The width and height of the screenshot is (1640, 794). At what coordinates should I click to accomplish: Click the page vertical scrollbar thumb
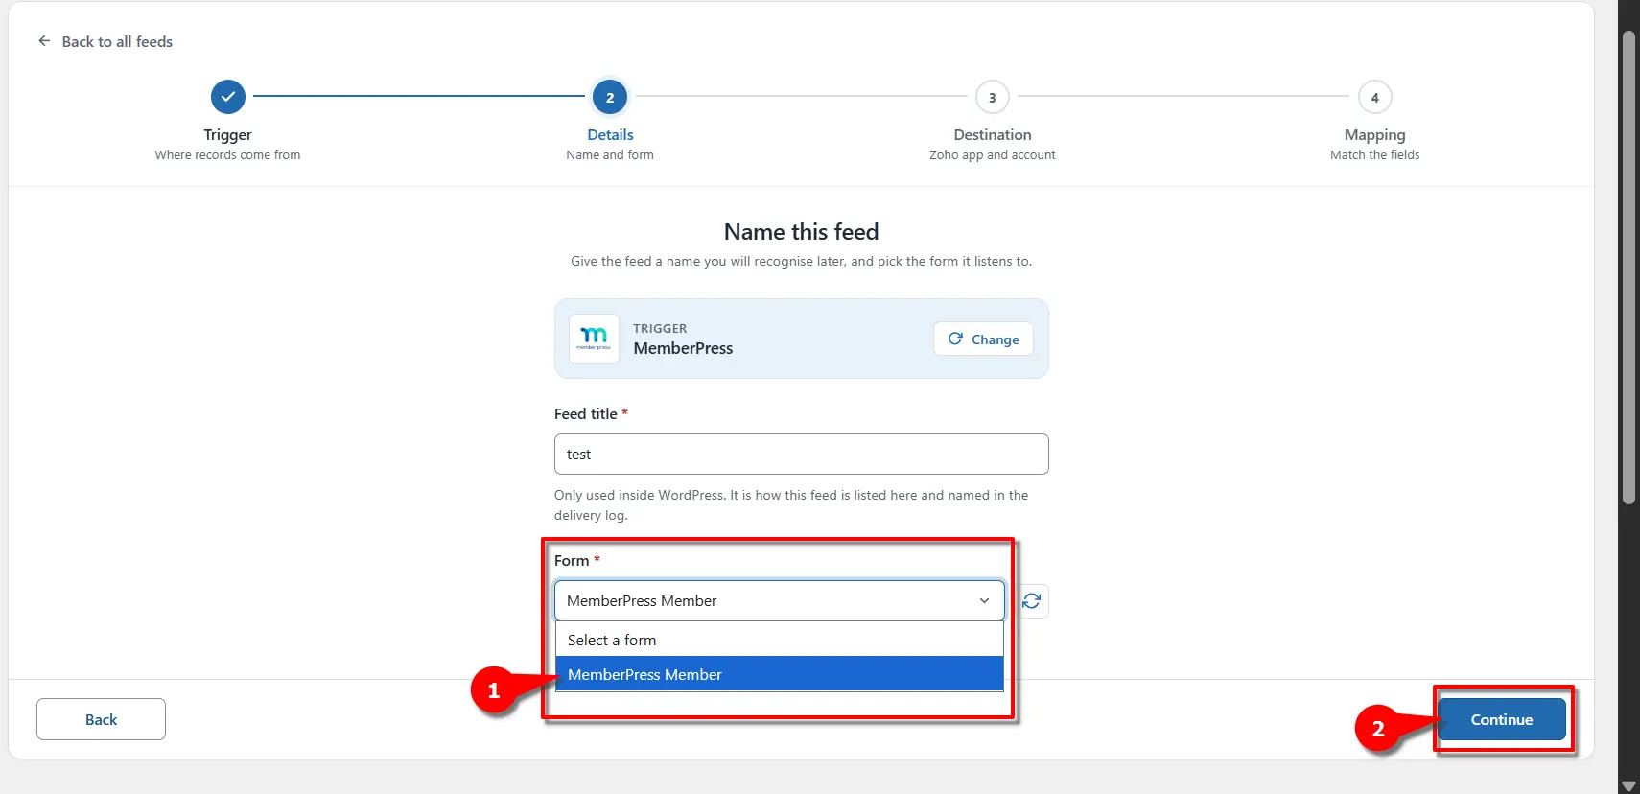tap(1628, 267)
